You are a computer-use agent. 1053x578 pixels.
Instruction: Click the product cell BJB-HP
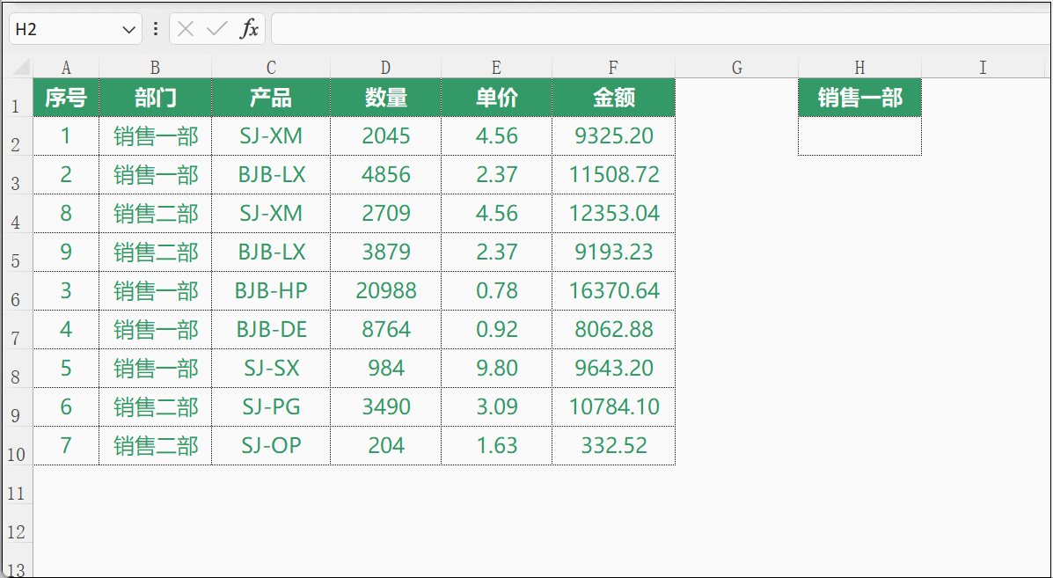(x=271, y=290)
